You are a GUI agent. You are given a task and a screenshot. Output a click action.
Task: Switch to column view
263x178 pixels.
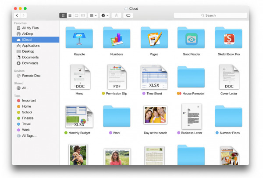pos(77,15)
